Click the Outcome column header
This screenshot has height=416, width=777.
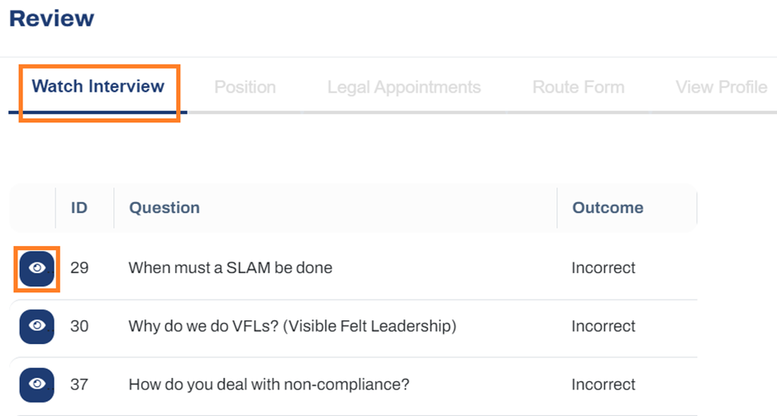point(608,208)
